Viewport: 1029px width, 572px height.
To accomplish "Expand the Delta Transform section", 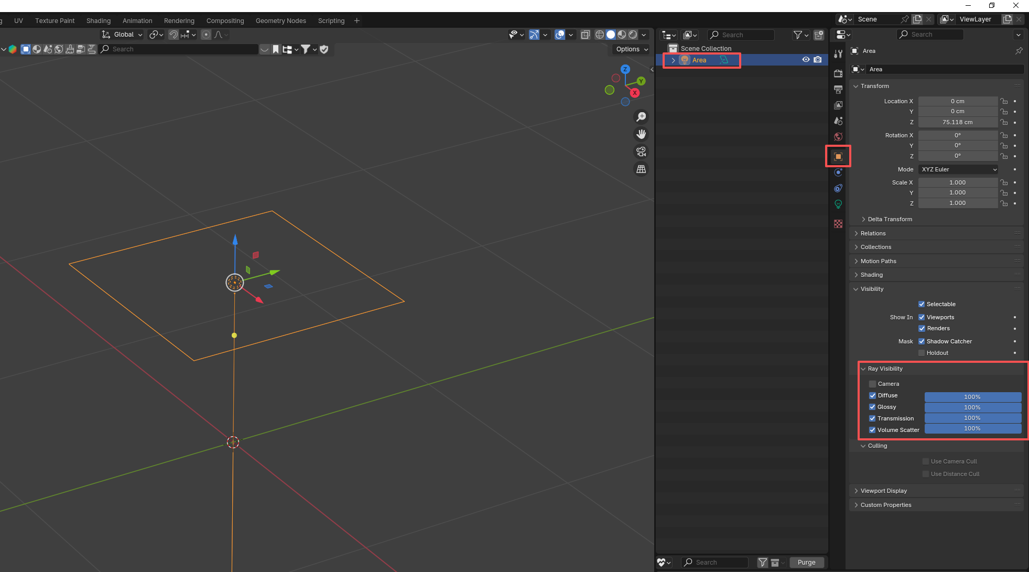I will 890,219.
